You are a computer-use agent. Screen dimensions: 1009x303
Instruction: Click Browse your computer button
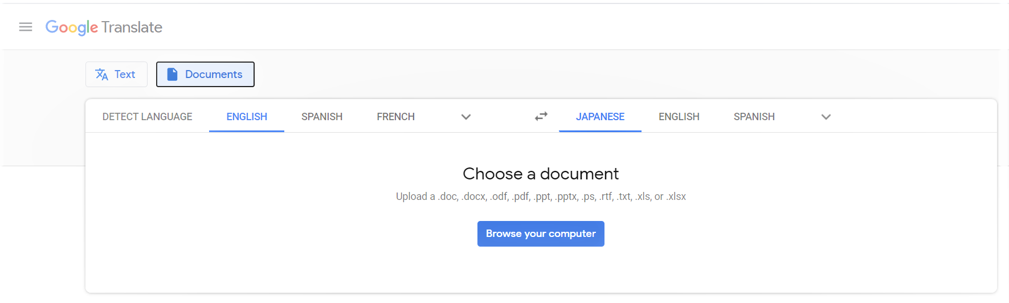[541, 234]
